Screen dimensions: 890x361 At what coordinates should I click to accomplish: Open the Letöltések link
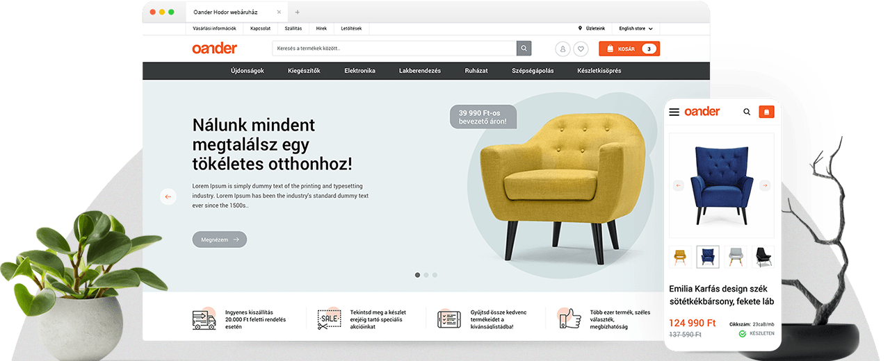[x=351, y=28]
